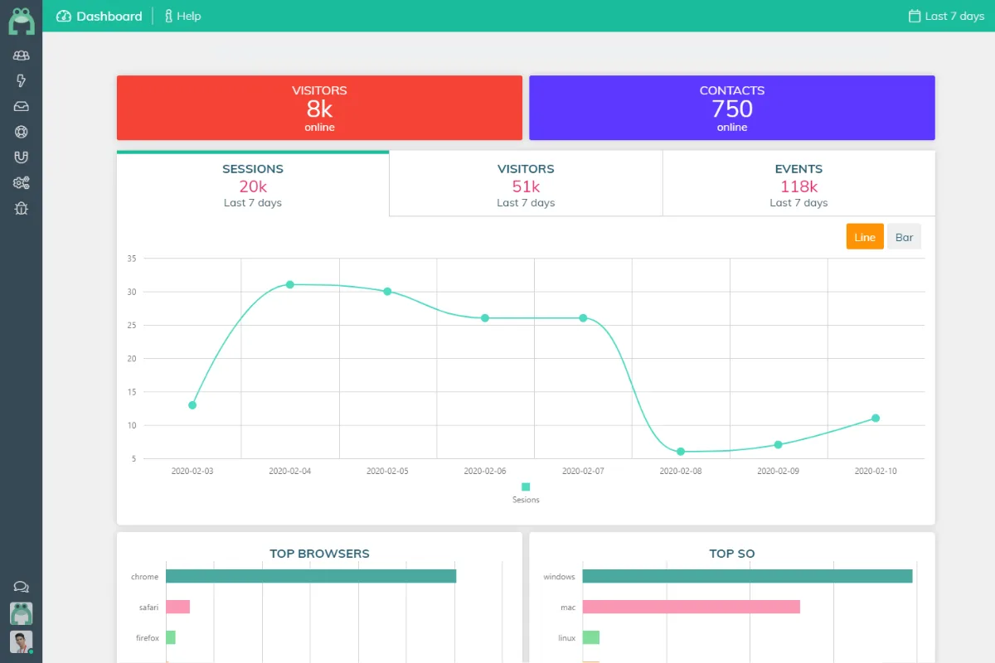Click the purple Contacts 750 online card
The height and width of the screenshot is (663, 995).
(x=732, y=108)
